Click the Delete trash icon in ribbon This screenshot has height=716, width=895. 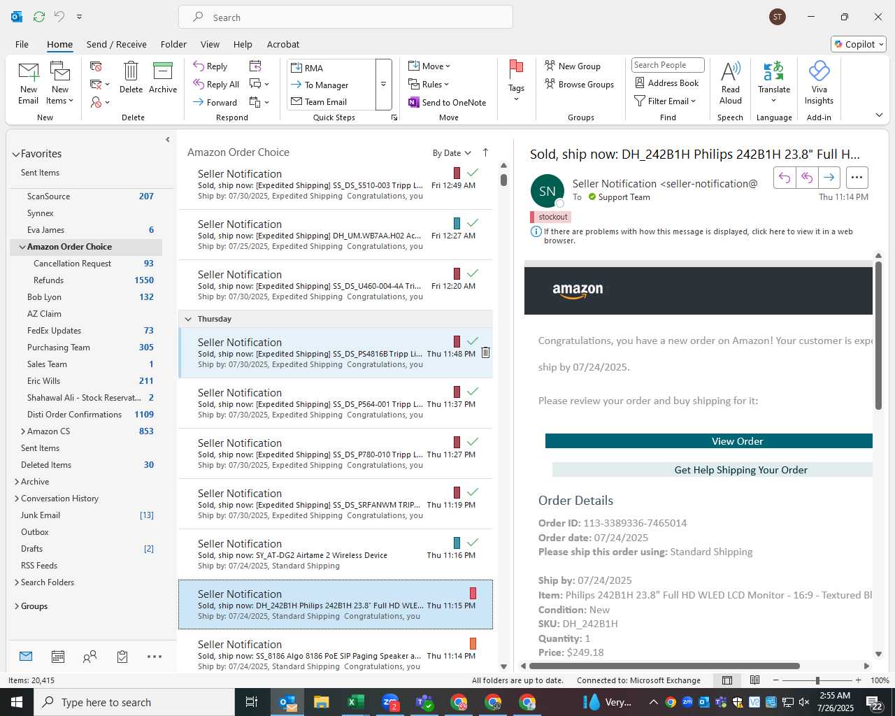(x=131, y=71)
